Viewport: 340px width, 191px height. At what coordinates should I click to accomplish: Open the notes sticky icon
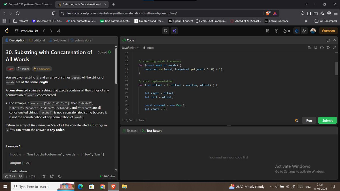click(166, 31)
